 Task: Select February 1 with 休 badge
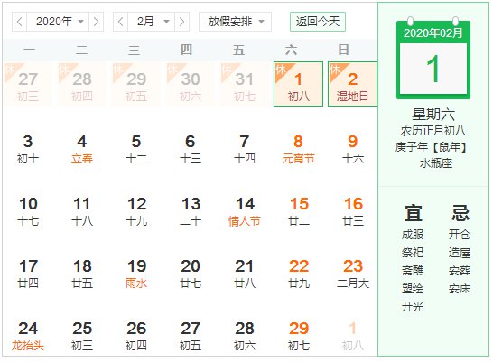(x=298, y=84)
